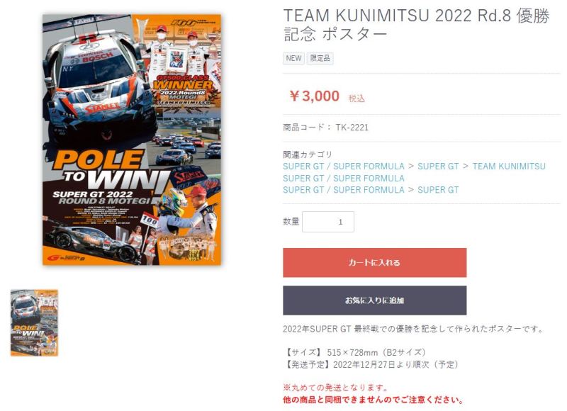Open first row SUPER GT / SUPER FORMULA link
Image resolution: width=567 pixels, height=411 pixels.
click(x=344, y=167)
